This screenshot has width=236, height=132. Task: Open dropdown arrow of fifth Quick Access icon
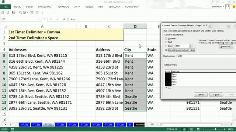click(x=27, y=13)
